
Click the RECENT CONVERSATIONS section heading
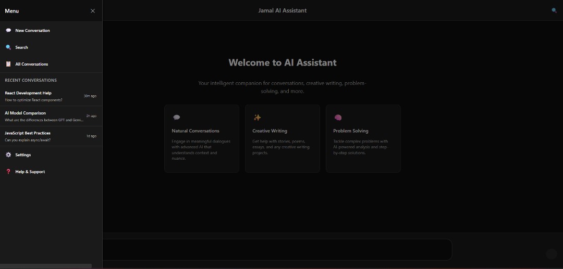[x=31, y=80]
